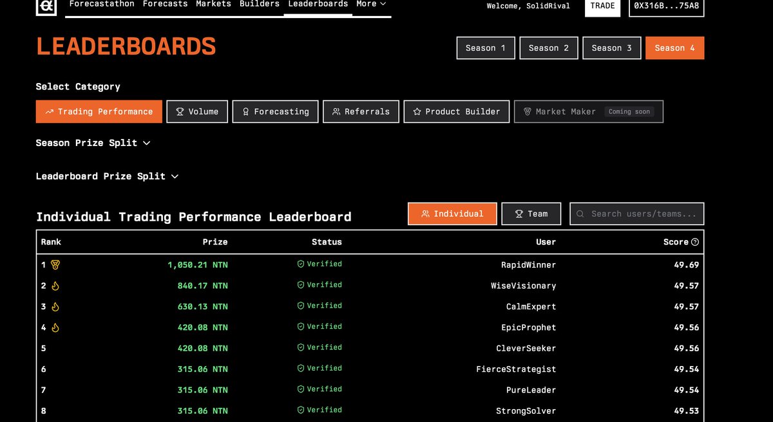Go to Forecasts page
This screenshot has width=773, height=422.
tap(166, 4)
